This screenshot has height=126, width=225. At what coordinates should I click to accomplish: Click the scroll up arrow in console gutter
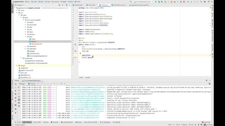pos(19,90)
